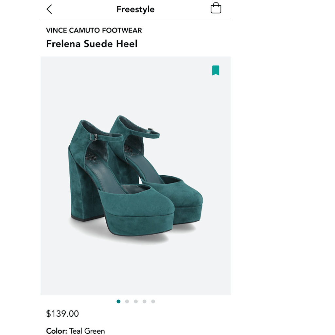Toggle the teal bookmark save icon
This screenshot has height=335, width=335.
pyautogui.click(x=215, y=70)
